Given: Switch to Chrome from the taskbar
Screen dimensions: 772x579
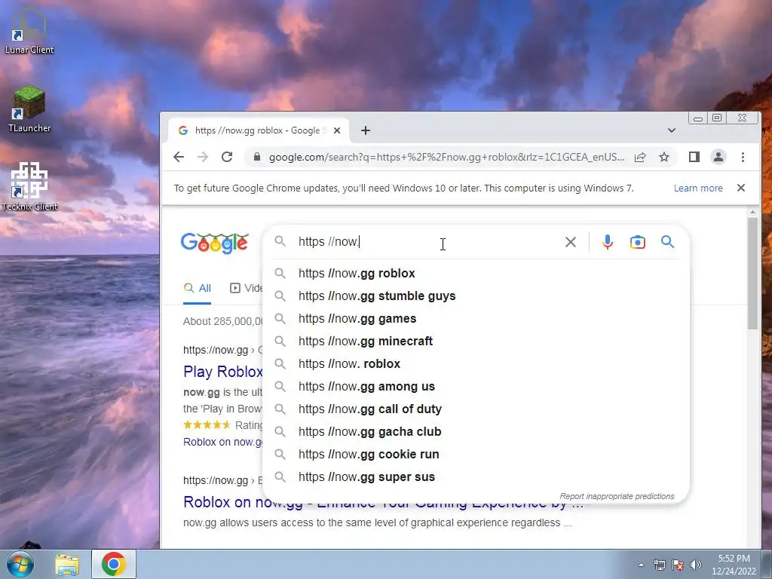Looking at the screenshot, I should (x=114, y=564).
